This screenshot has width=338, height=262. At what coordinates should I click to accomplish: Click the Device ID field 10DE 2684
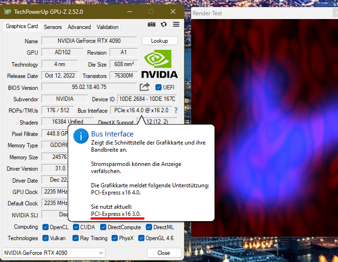147,99
